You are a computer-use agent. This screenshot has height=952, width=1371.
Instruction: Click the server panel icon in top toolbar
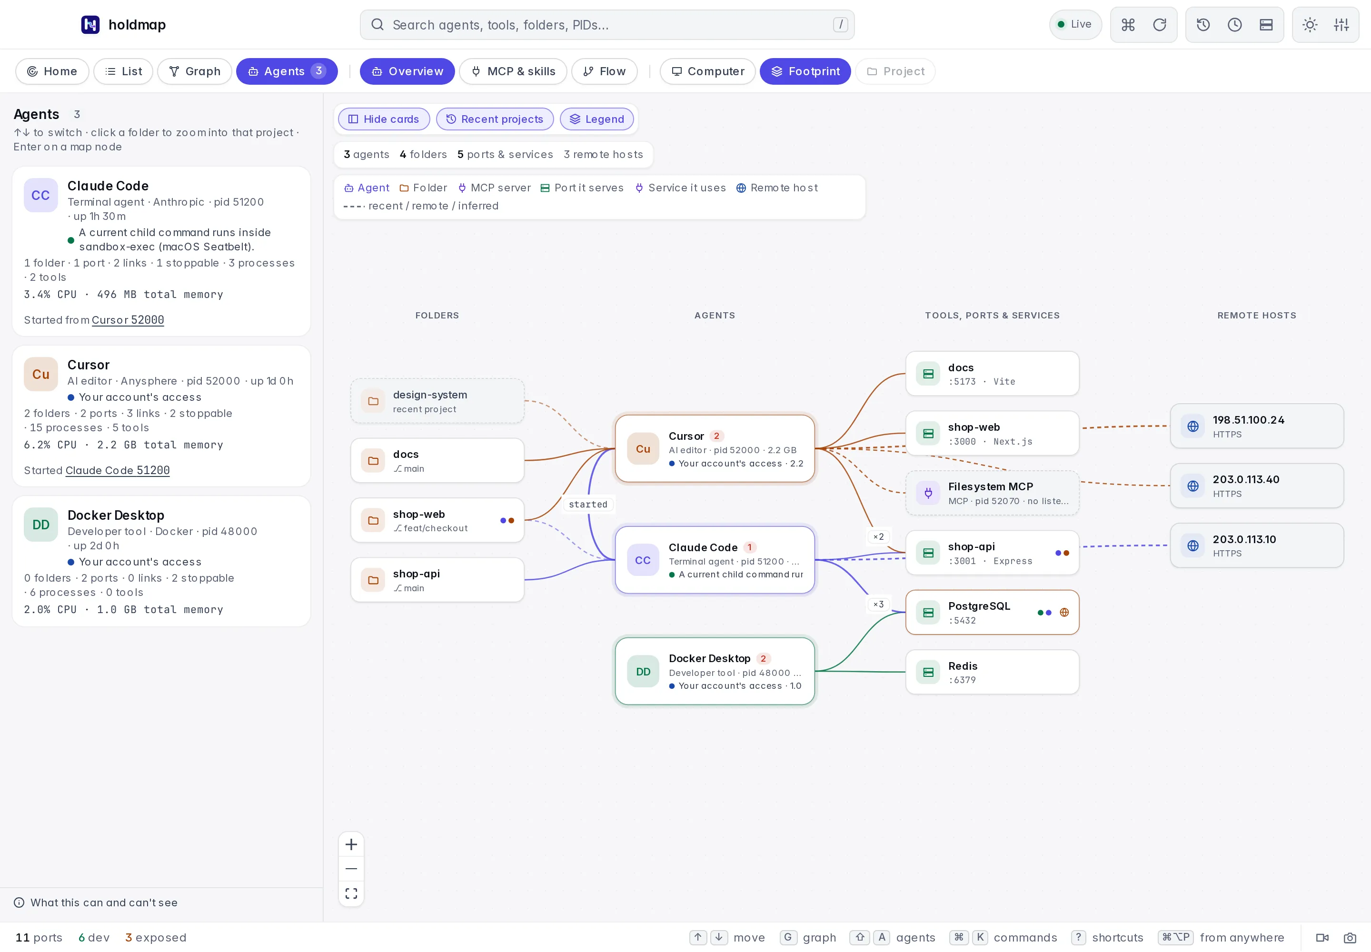1266,24
